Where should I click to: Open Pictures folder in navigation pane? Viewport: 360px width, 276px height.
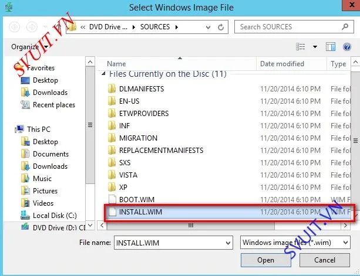tap(39, 191)
